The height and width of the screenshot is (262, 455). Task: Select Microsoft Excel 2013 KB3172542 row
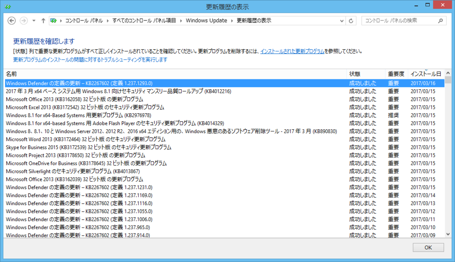224,107
